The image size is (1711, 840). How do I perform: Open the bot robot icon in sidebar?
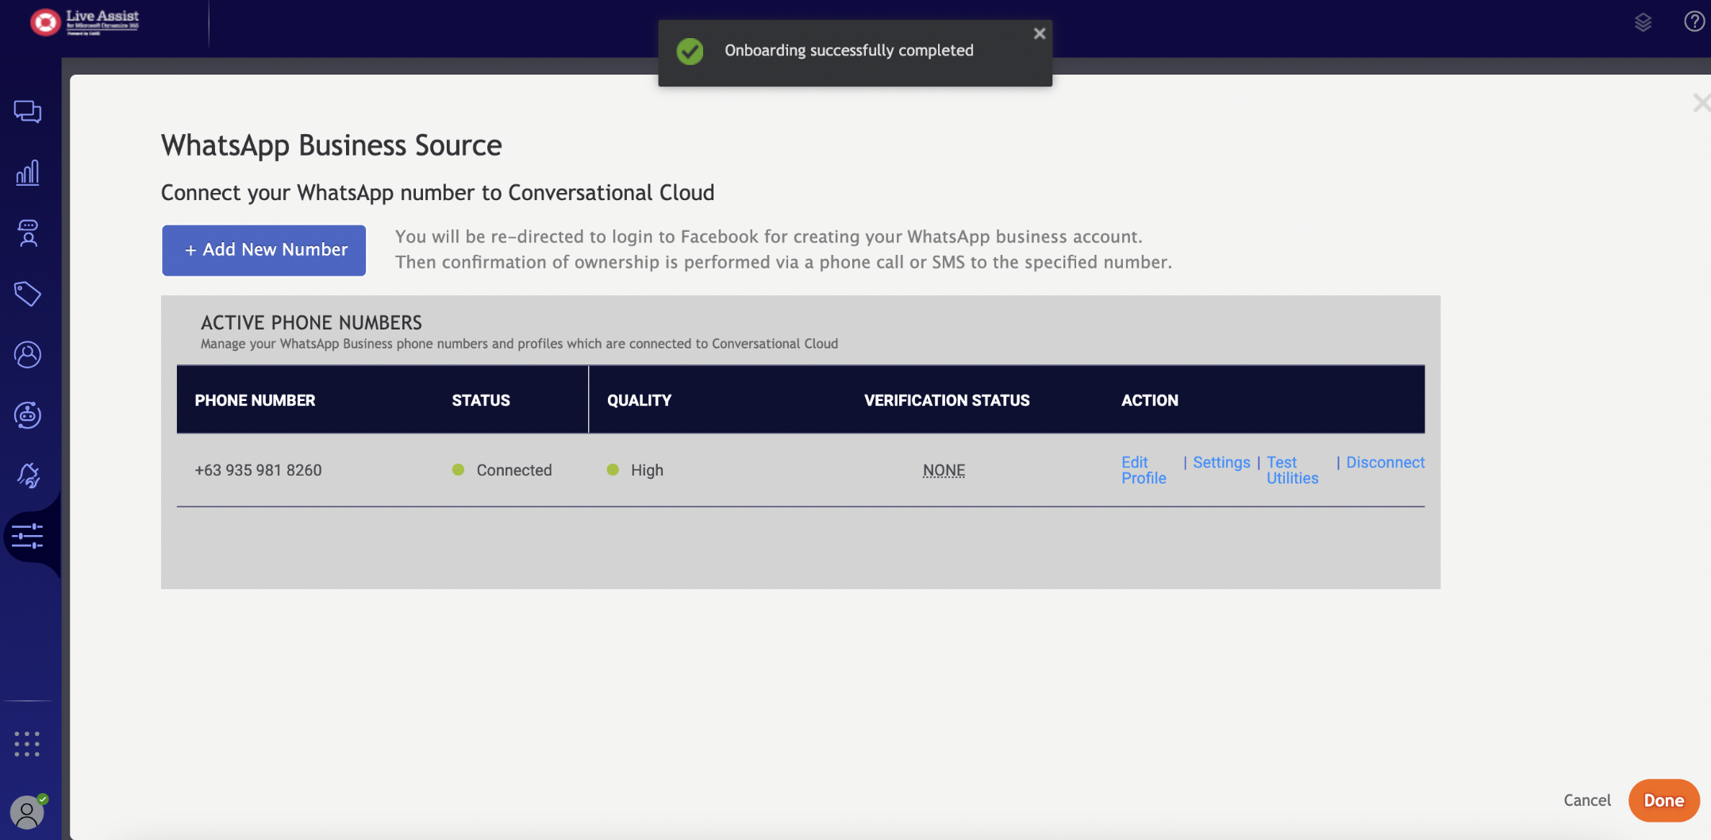click(x=28, y=415)
